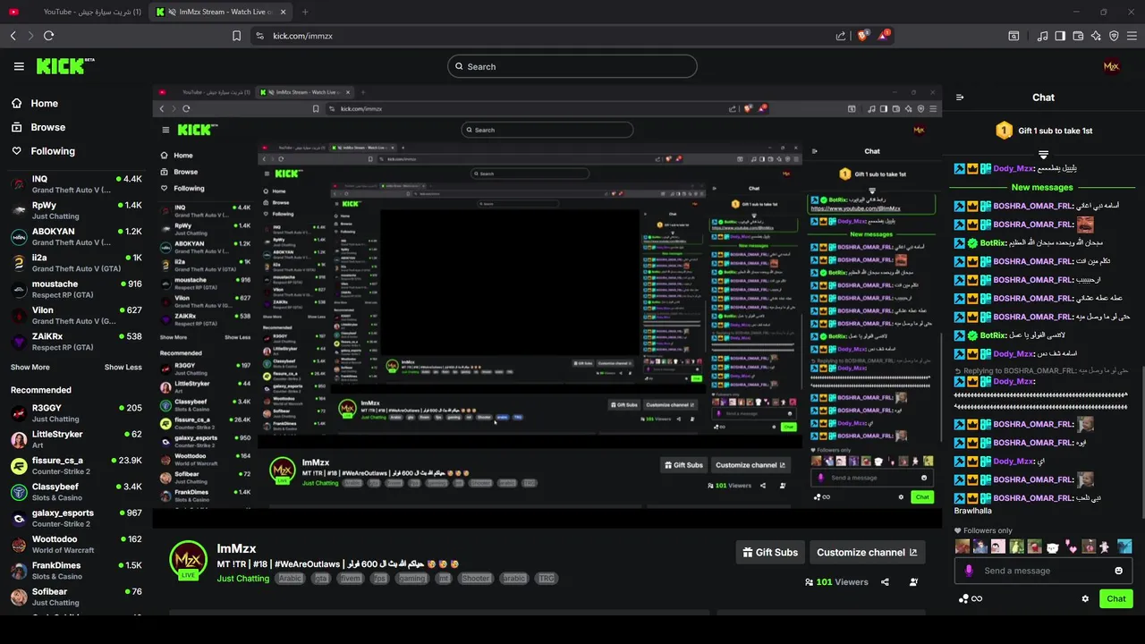Open Leo AI sparkle icon

pos(1096,36)
